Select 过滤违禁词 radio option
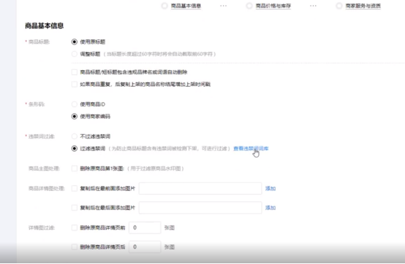 click(x=75, y=149)
